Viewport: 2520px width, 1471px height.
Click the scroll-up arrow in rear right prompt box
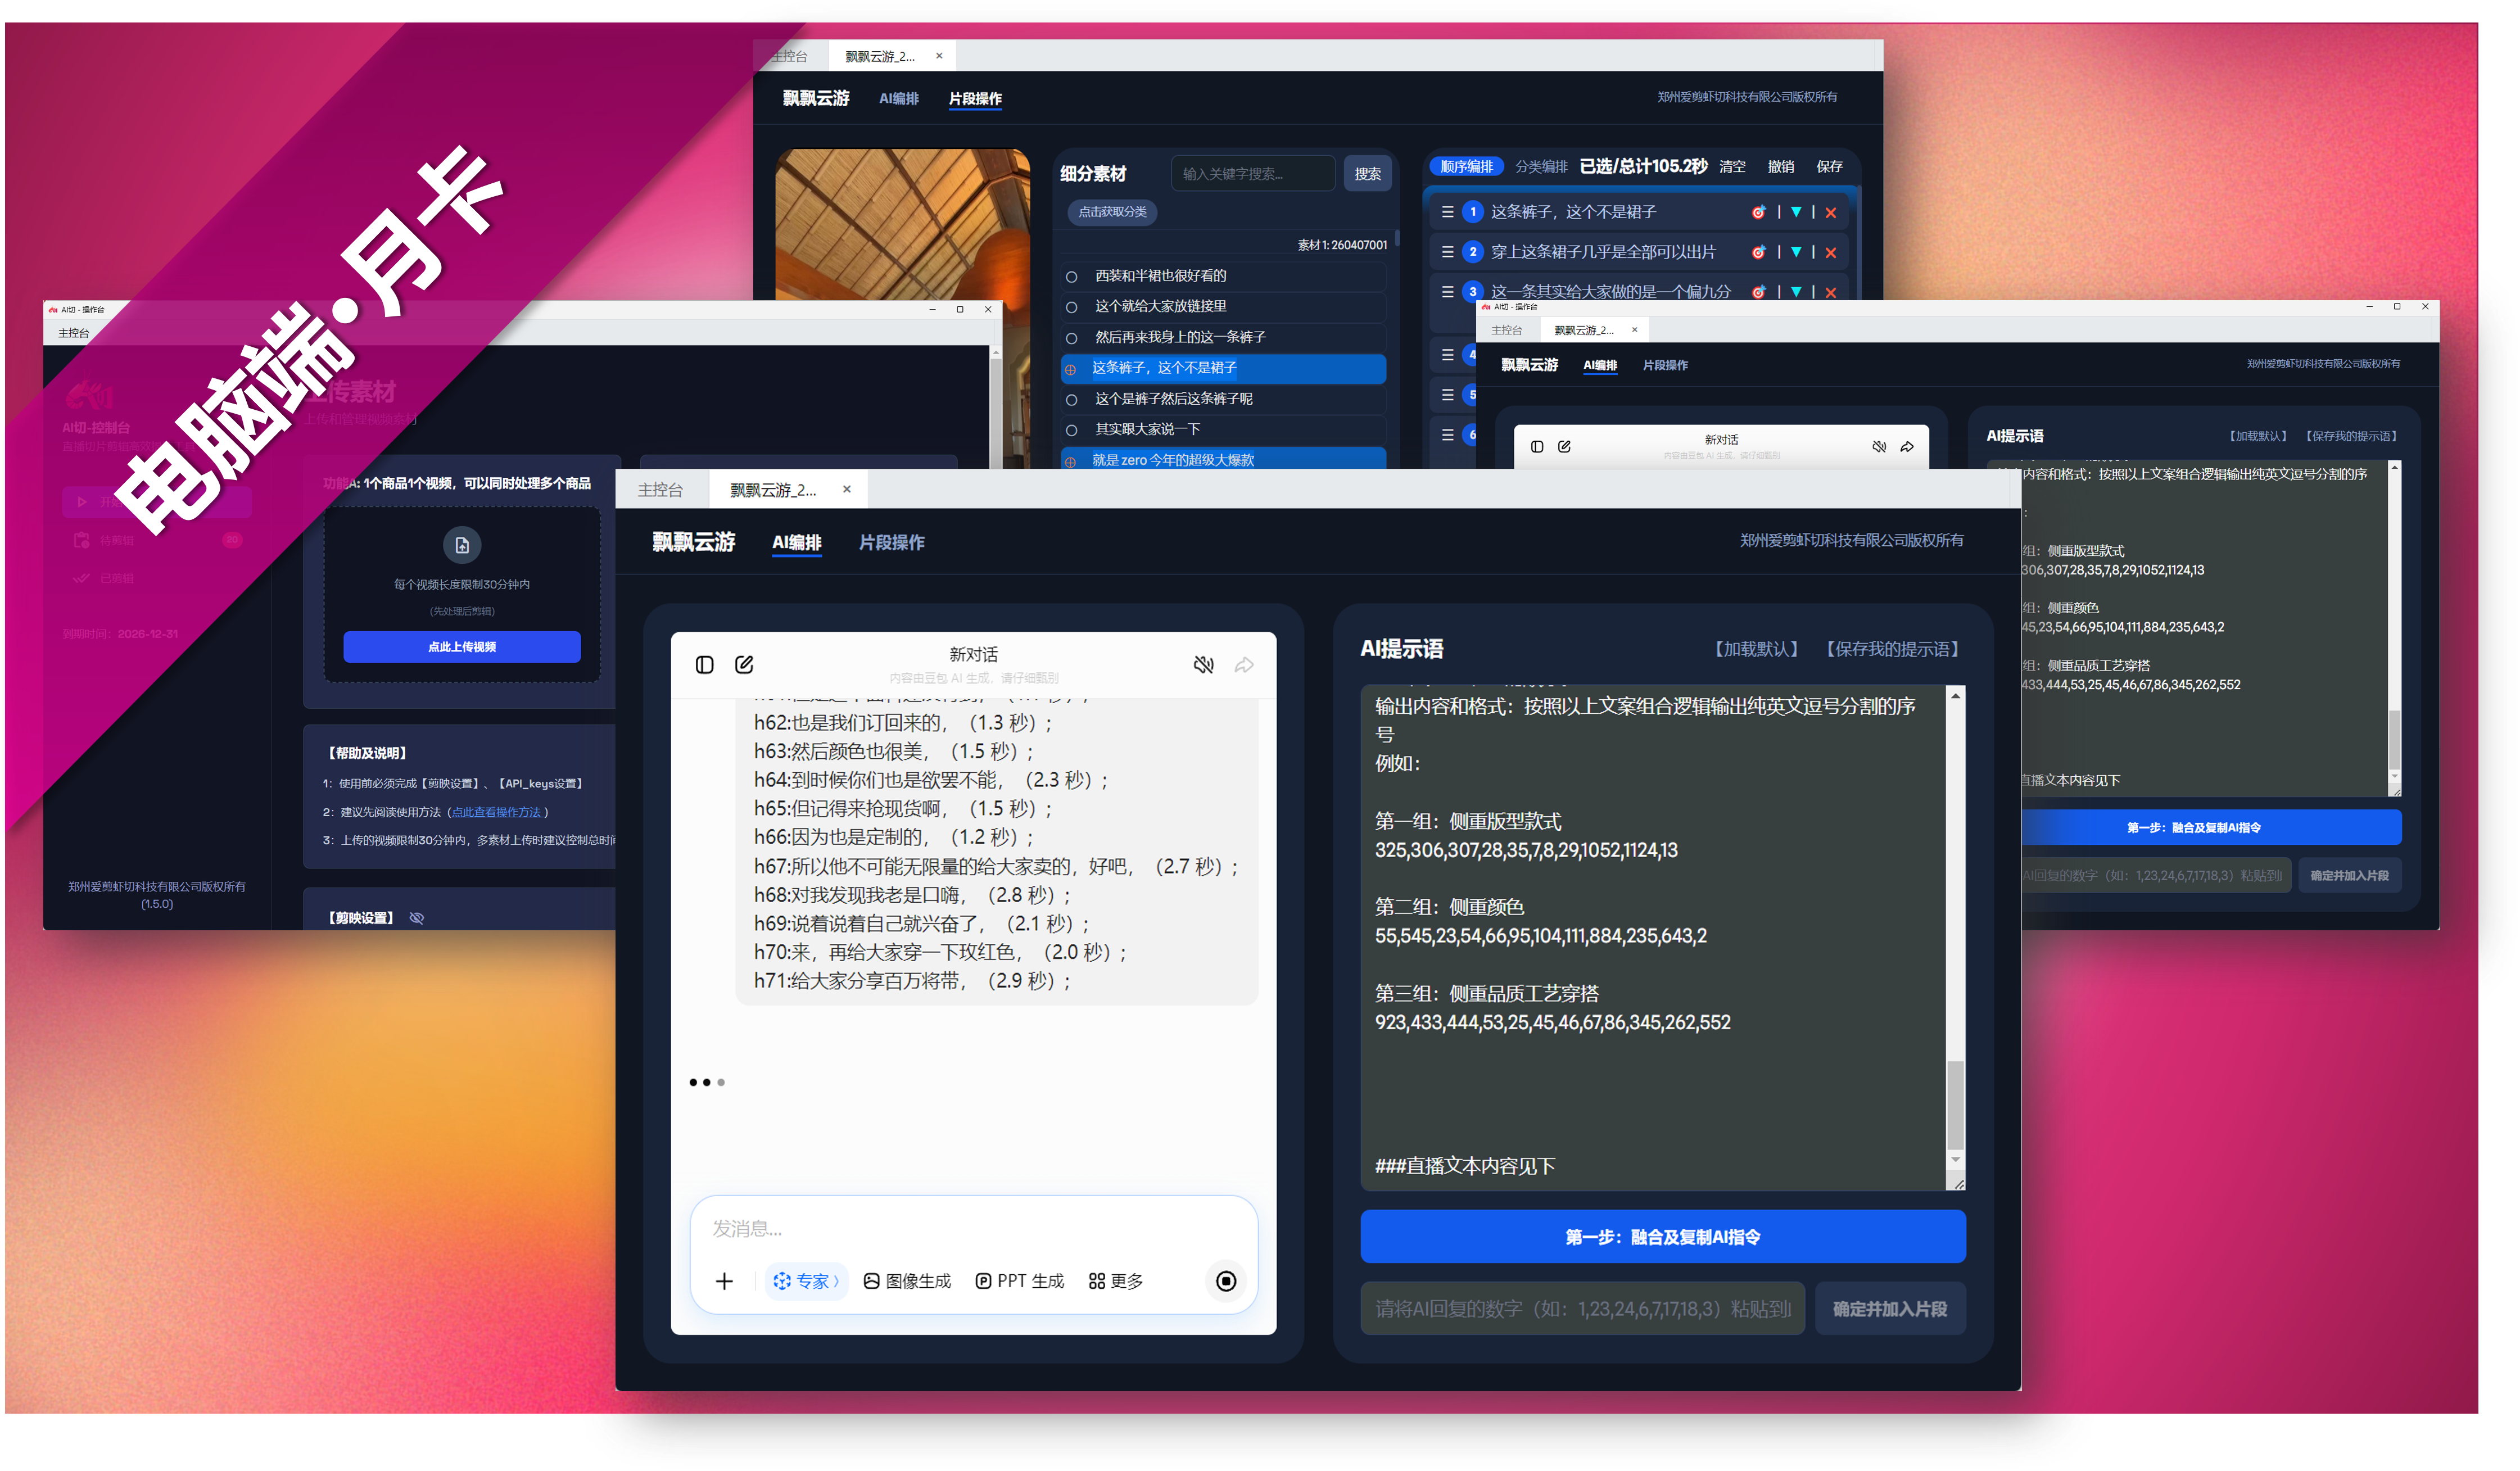click(2394, 468)
